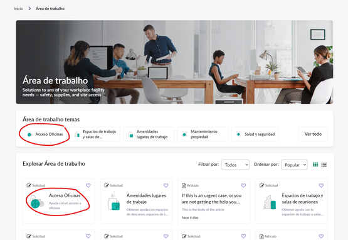Open the Ordenar por Popular dropdown
Screen dimensions: 348x240
[x=294, y=165]
